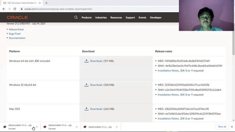Open the Resources menu
The image size is (235, 132).
[116, 18]
